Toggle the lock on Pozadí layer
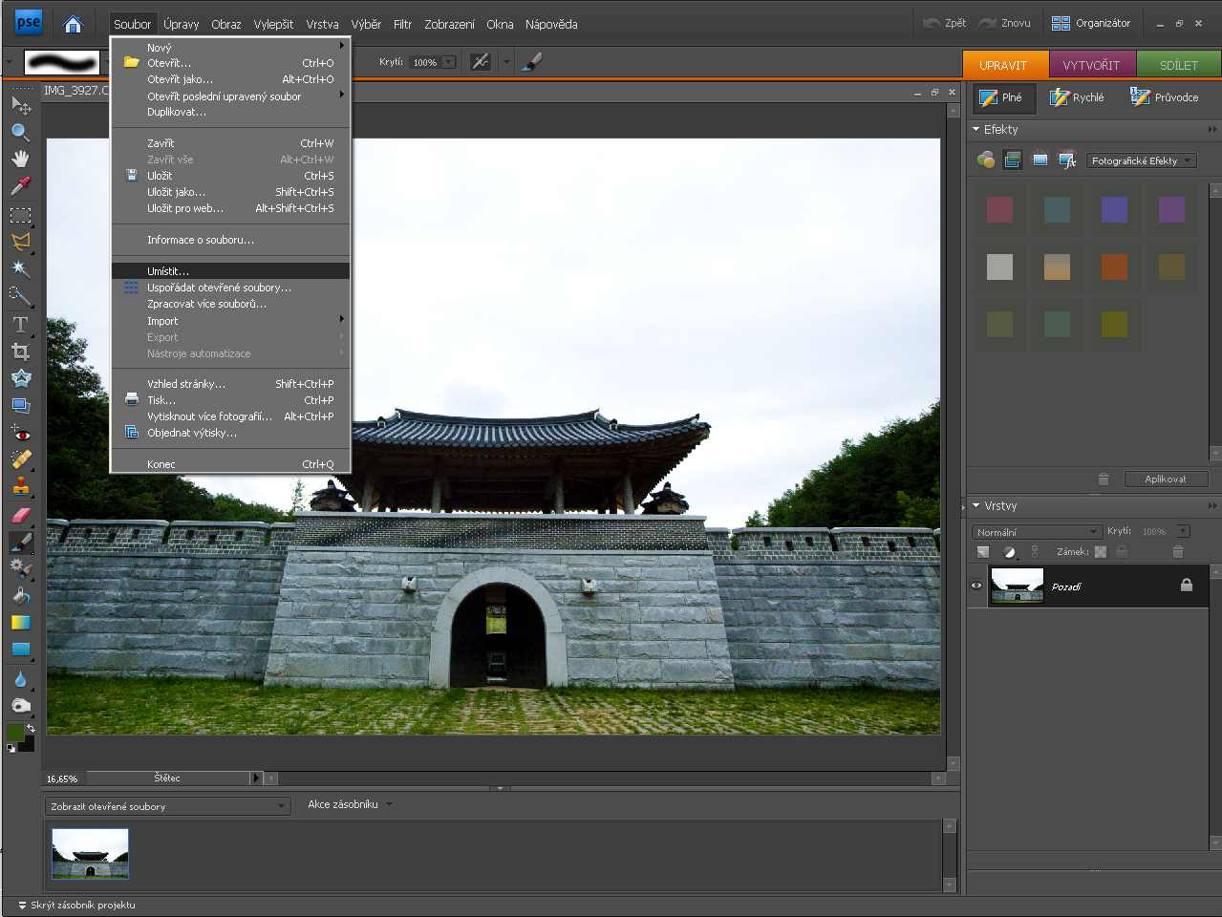 click(x=1186, y=586)
